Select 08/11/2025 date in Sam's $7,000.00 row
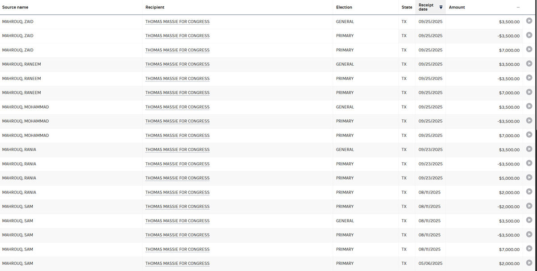This screenshot has width=537, height=271. [x=430, y=250]
